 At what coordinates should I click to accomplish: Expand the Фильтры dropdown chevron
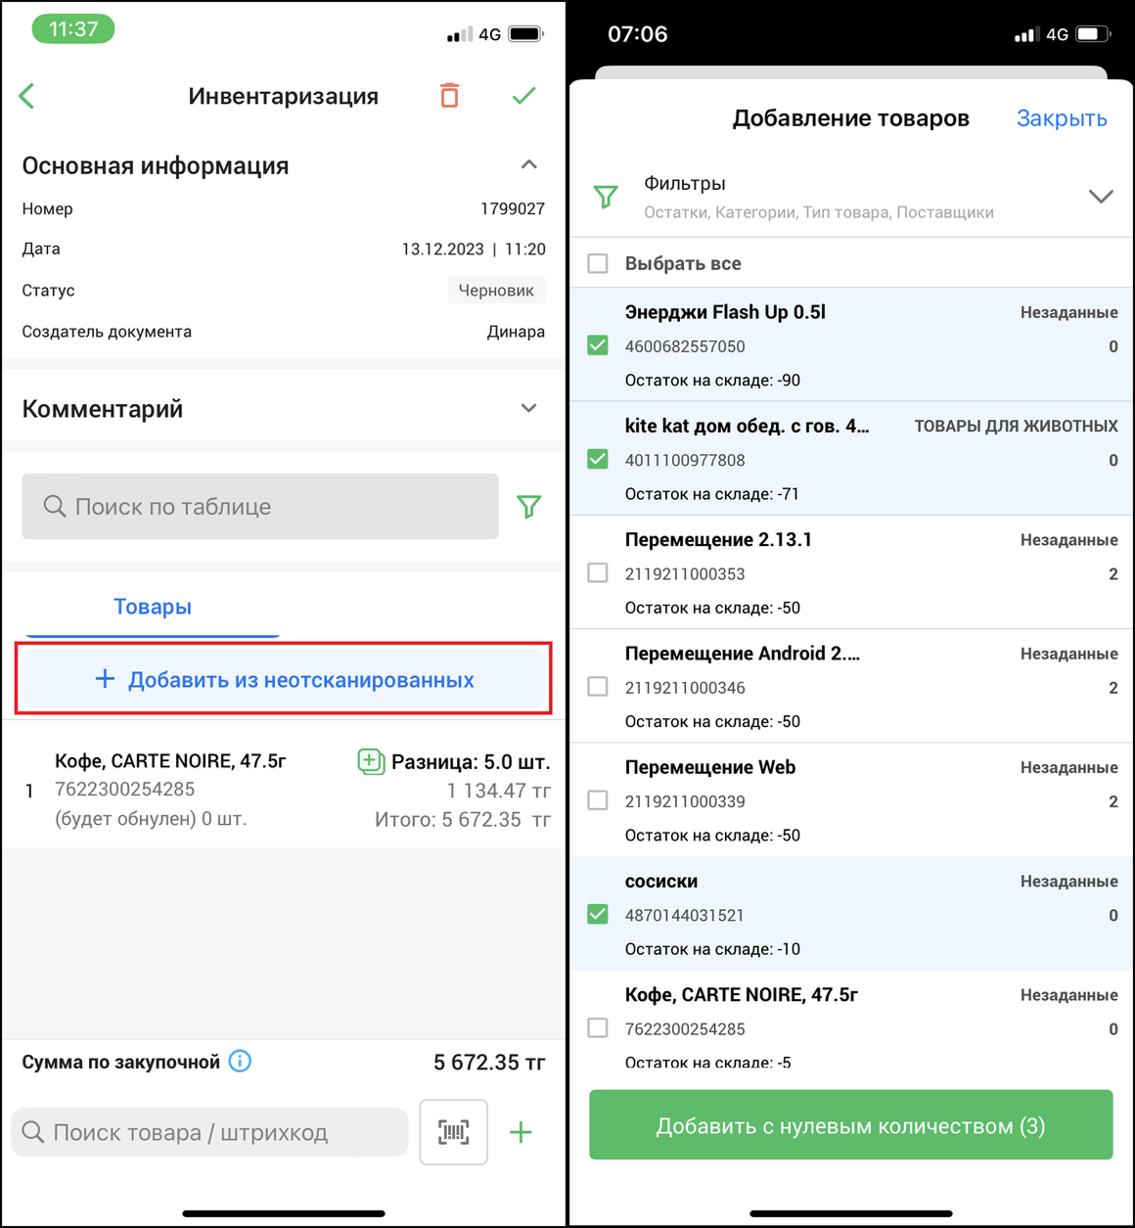tap(1101, 197)
